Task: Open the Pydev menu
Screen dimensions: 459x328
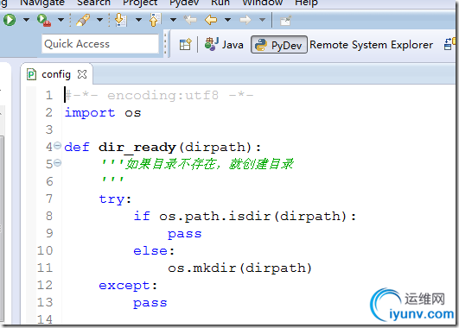Action: coord(184,3)
